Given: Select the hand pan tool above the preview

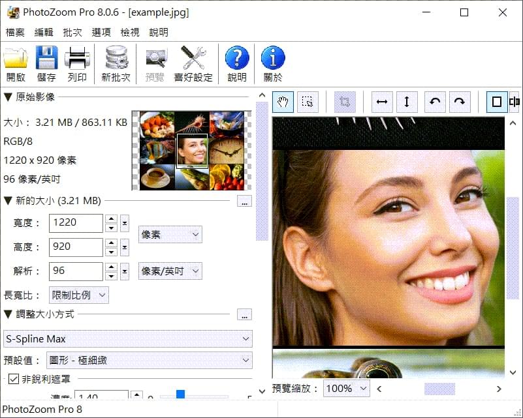Looking at the screenshot, I should 282,102.
